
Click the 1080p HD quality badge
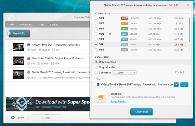pyautogui.click(x=124, y=18)
